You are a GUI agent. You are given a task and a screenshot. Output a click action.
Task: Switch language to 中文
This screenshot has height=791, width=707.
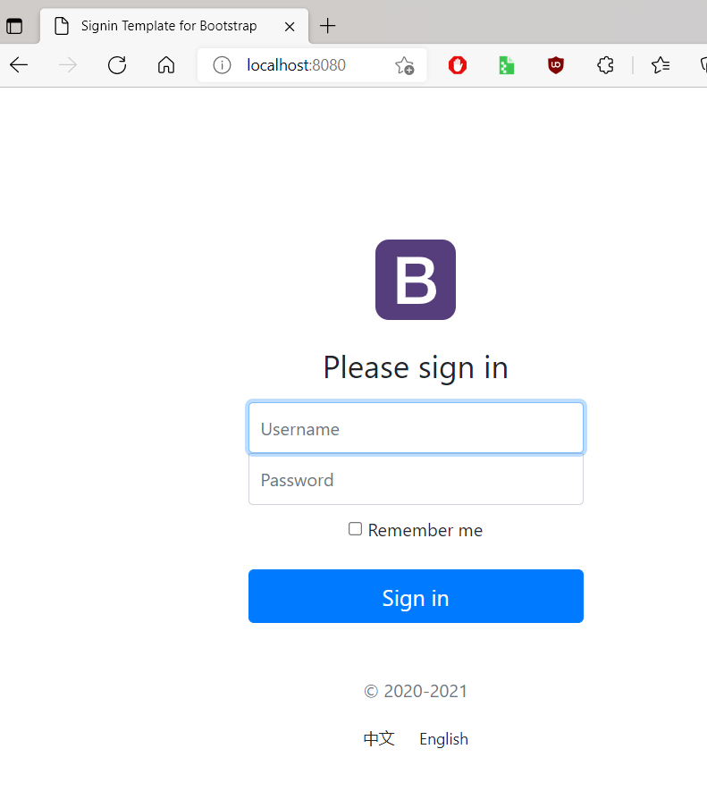click(379, 739)
